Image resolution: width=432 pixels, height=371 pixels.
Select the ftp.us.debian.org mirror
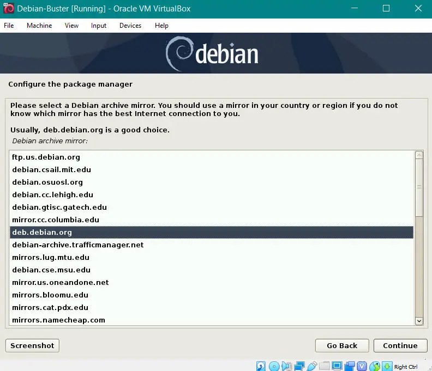(212, 157)
